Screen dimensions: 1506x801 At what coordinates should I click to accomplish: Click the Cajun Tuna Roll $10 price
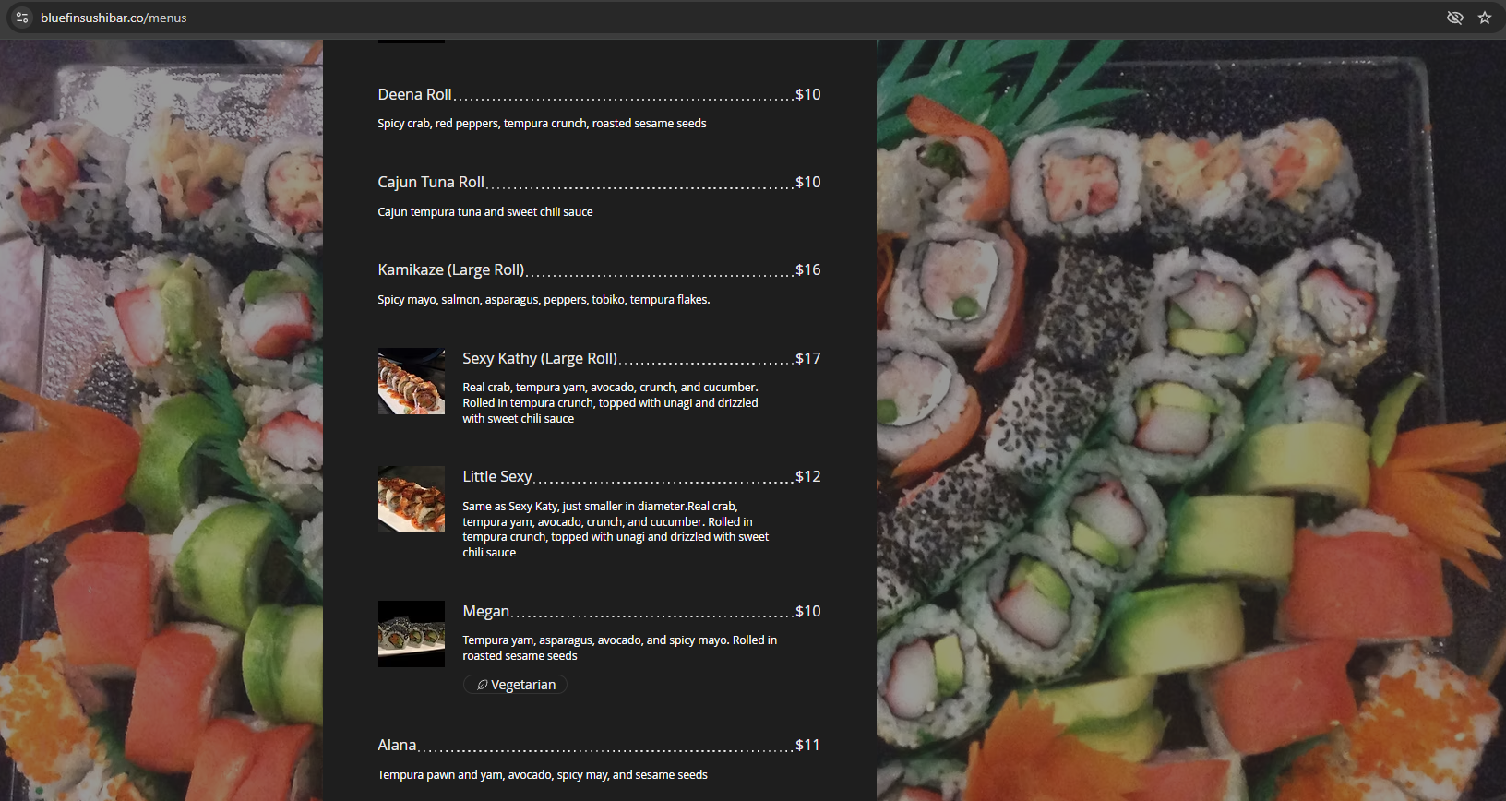pyautogui.click(x=808, y=182)
